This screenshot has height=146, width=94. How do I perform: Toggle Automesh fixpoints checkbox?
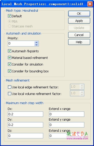pos(9,51)
